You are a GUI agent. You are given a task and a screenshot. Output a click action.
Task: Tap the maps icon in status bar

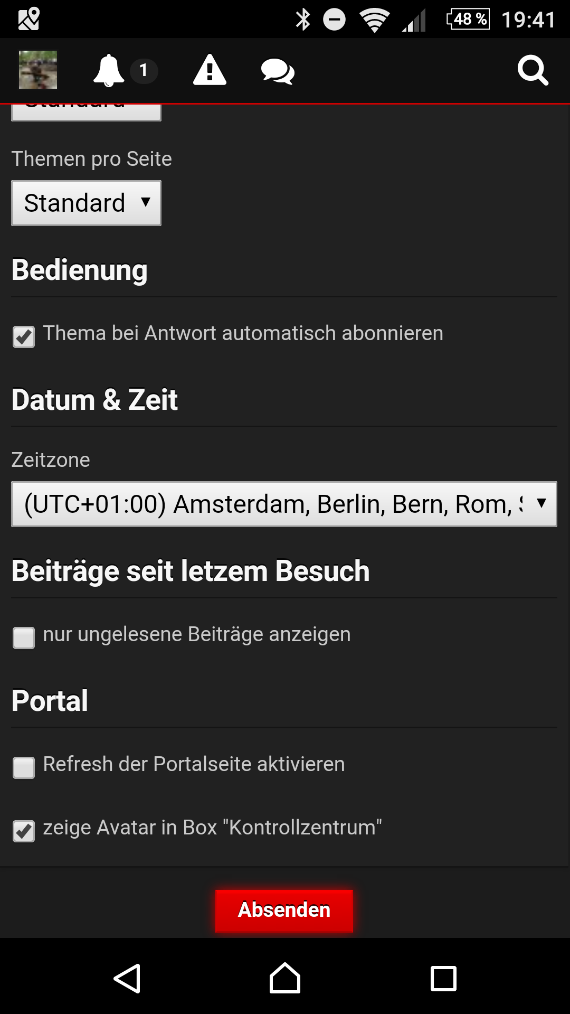[x=28, y=19]
